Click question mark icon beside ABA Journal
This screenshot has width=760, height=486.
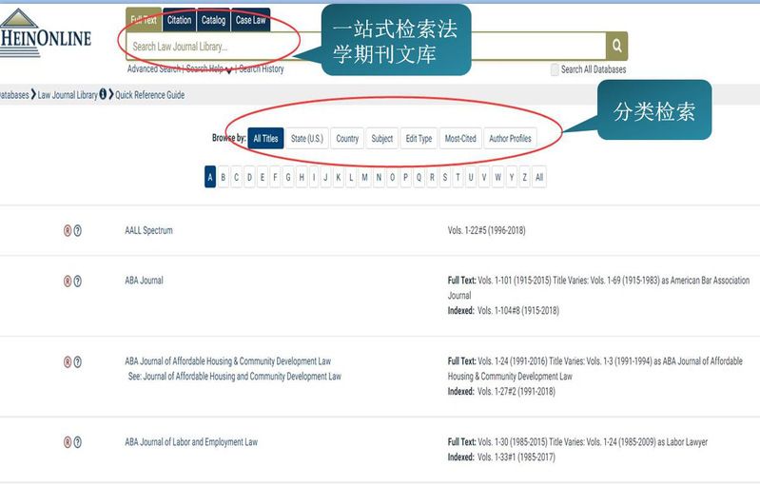click(x=78, y=281)
